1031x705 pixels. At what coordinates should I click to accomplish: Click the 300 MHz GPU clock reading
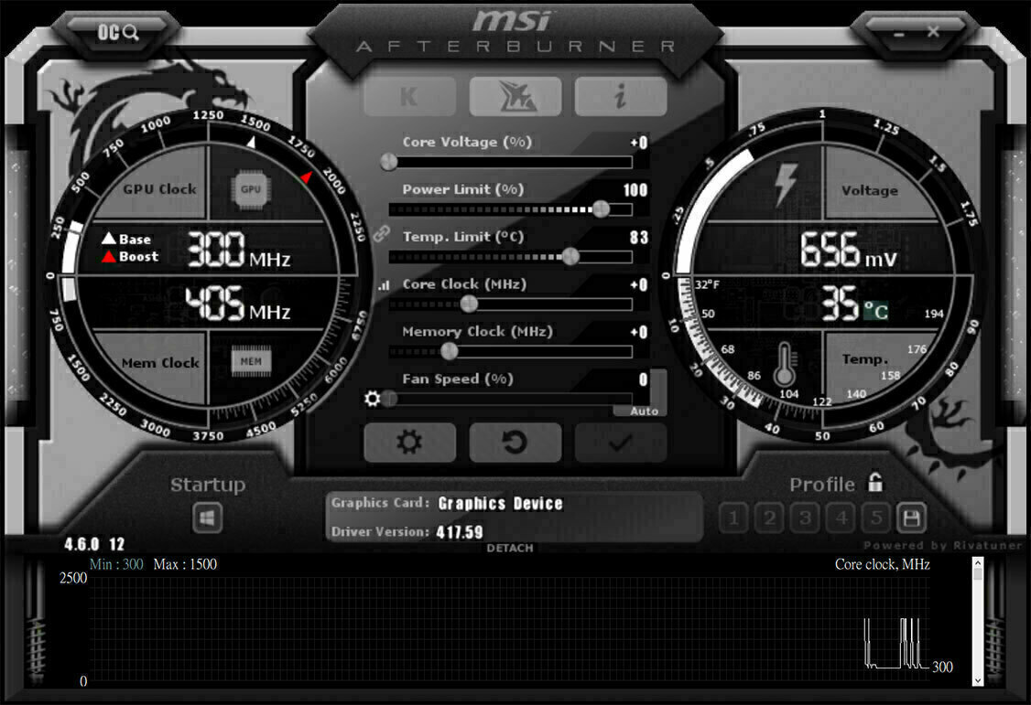(239, 250)
